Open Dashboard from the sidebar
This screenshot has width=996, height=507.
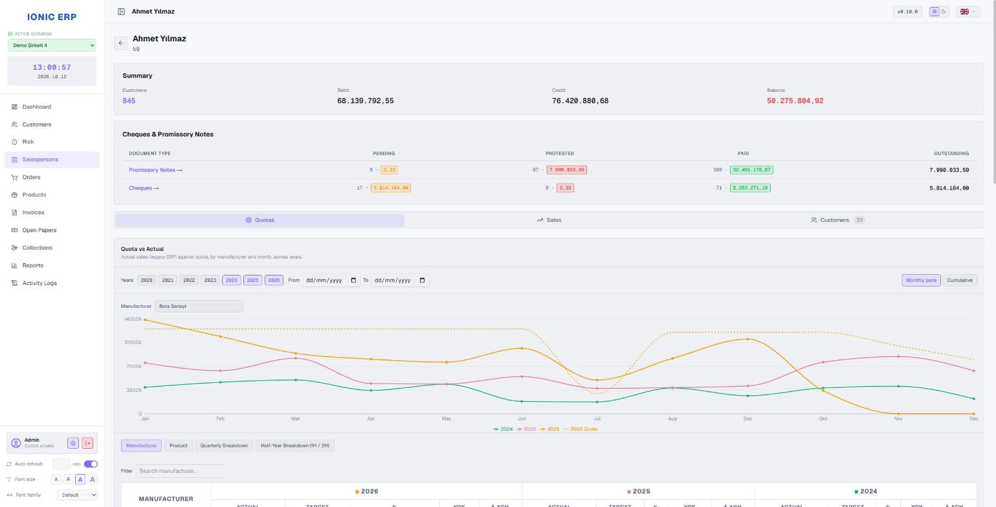pyautogui.click(x=52, y=107)
